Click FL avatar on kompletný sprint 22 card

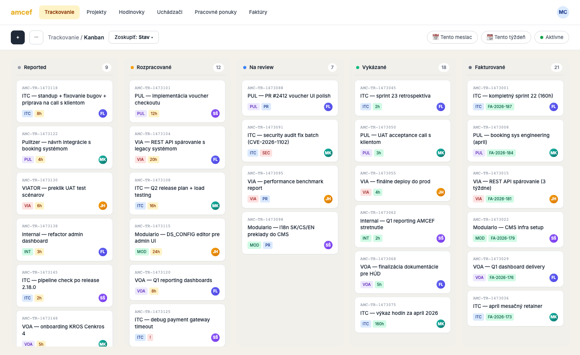point(554,107)
